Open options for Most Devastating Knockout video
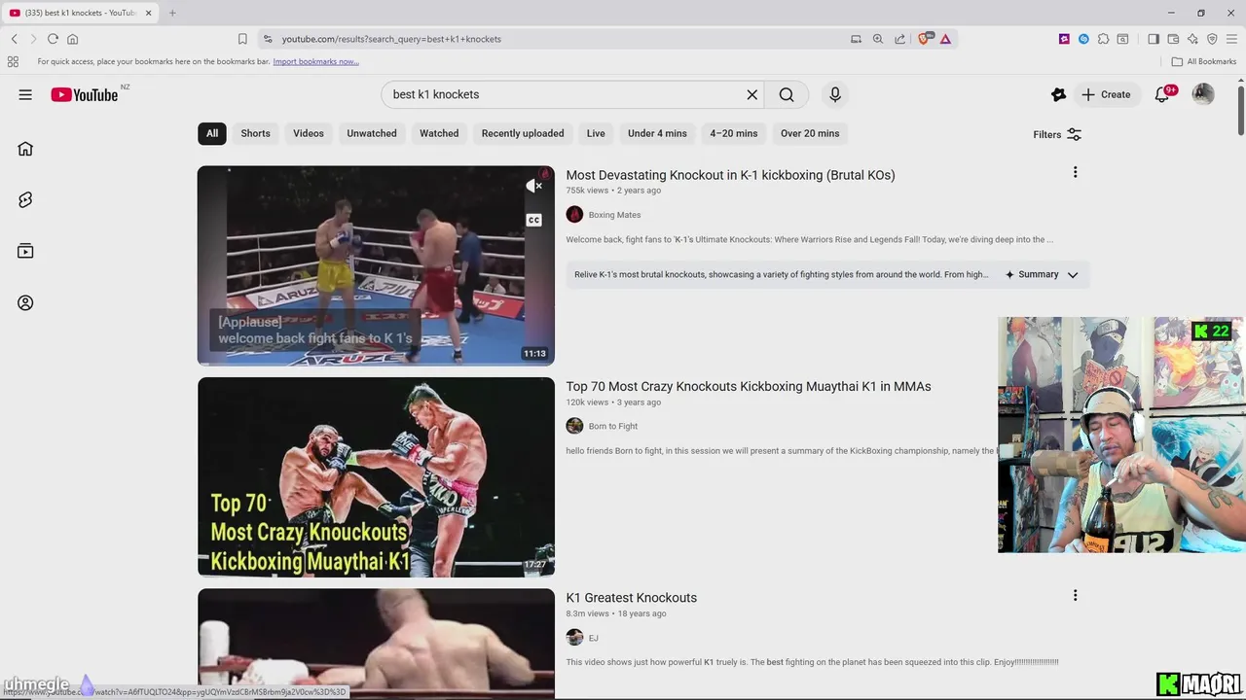Image resolution: width=1246 pixels, height=700 pixels. click(1075, 172)
